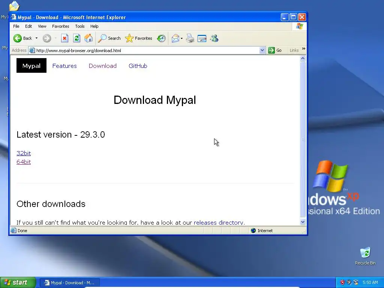Expand the Links toolbar chevron
Image resolution: width=384 pixels, height=288 pixels.
point(304,49)
